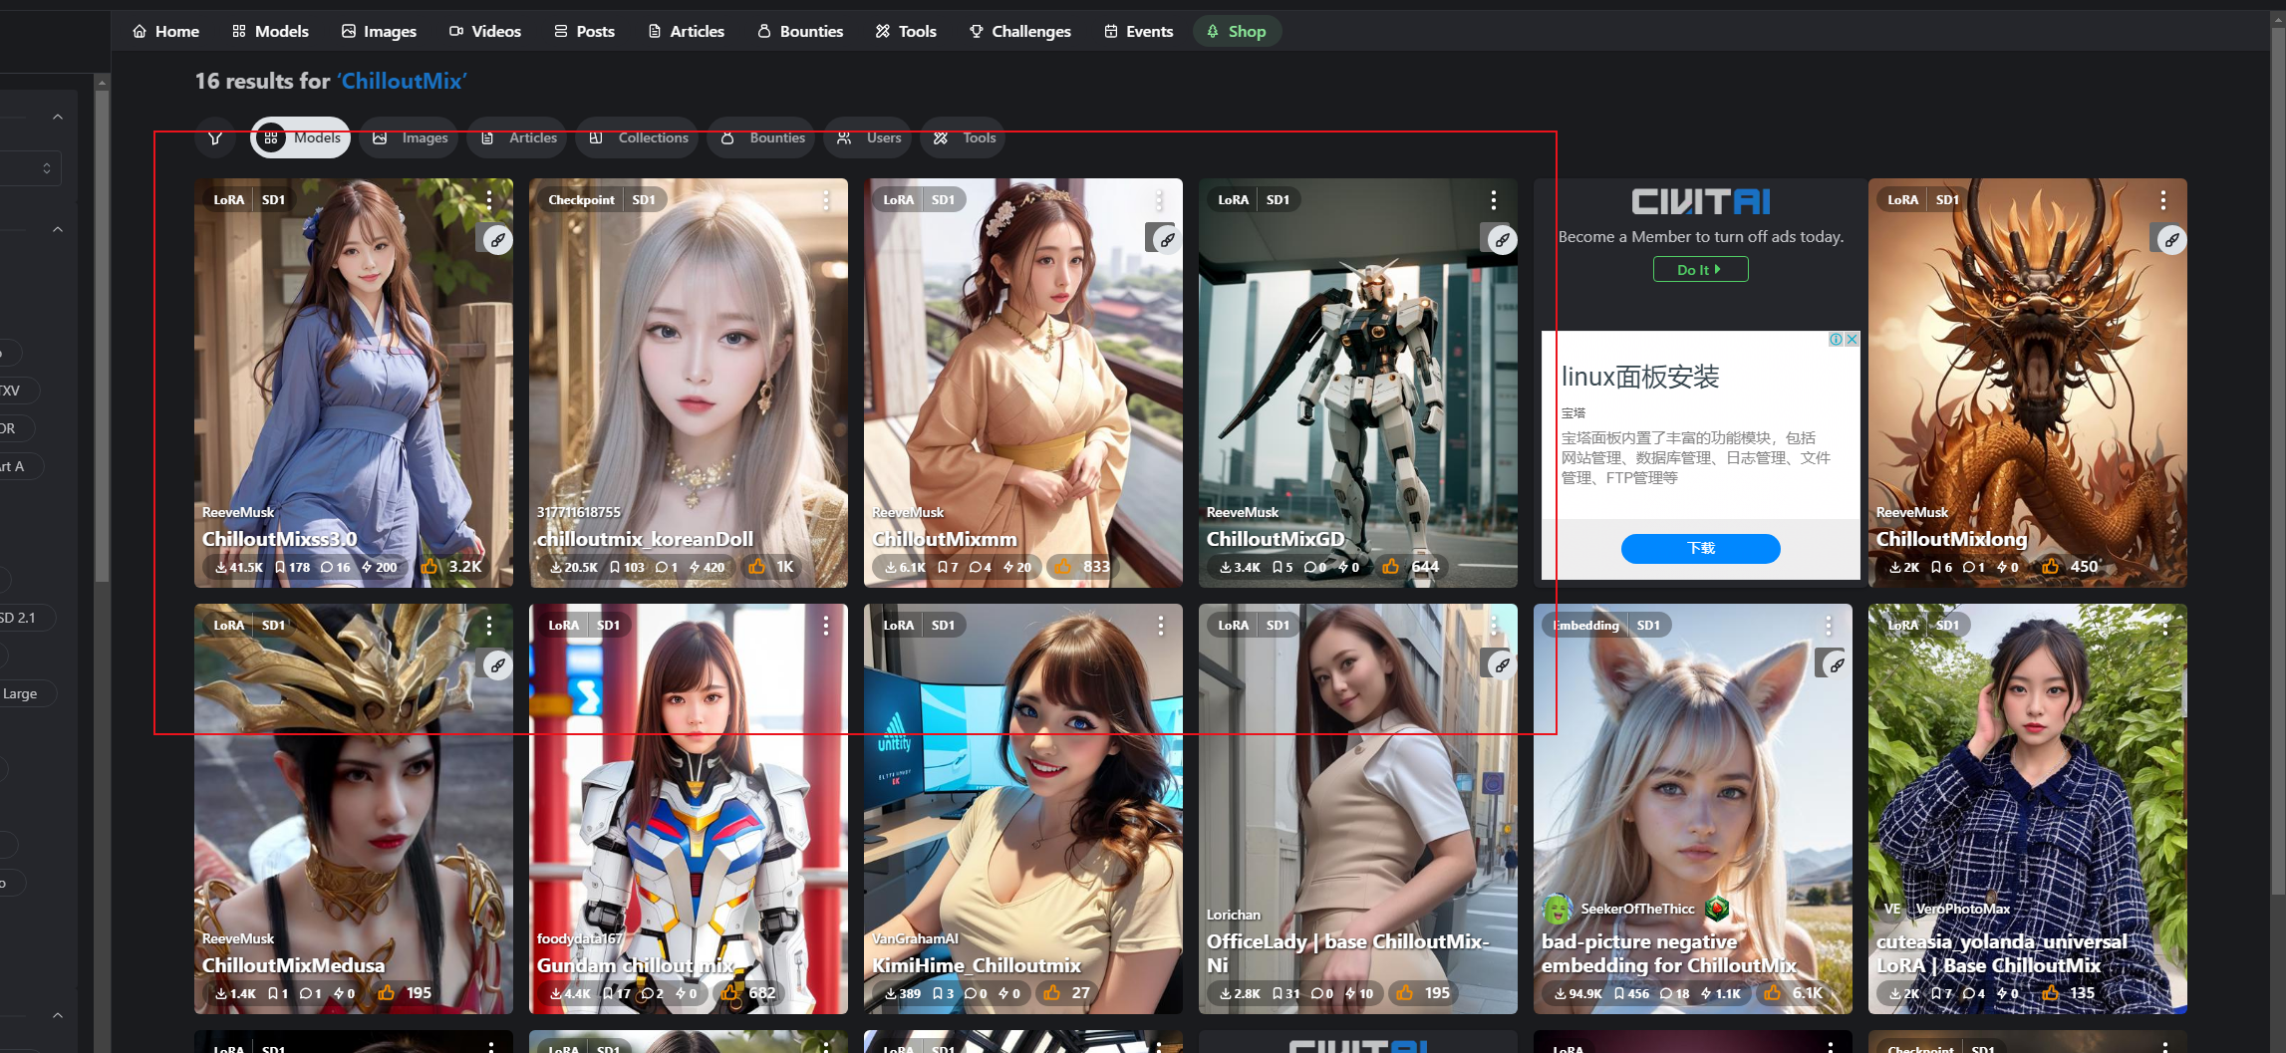Open Challenges in top navigation

[1019, 31]
